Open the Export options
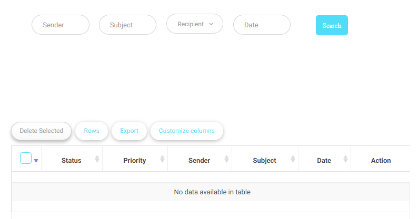419x219 pixels. tap(129, 131)
